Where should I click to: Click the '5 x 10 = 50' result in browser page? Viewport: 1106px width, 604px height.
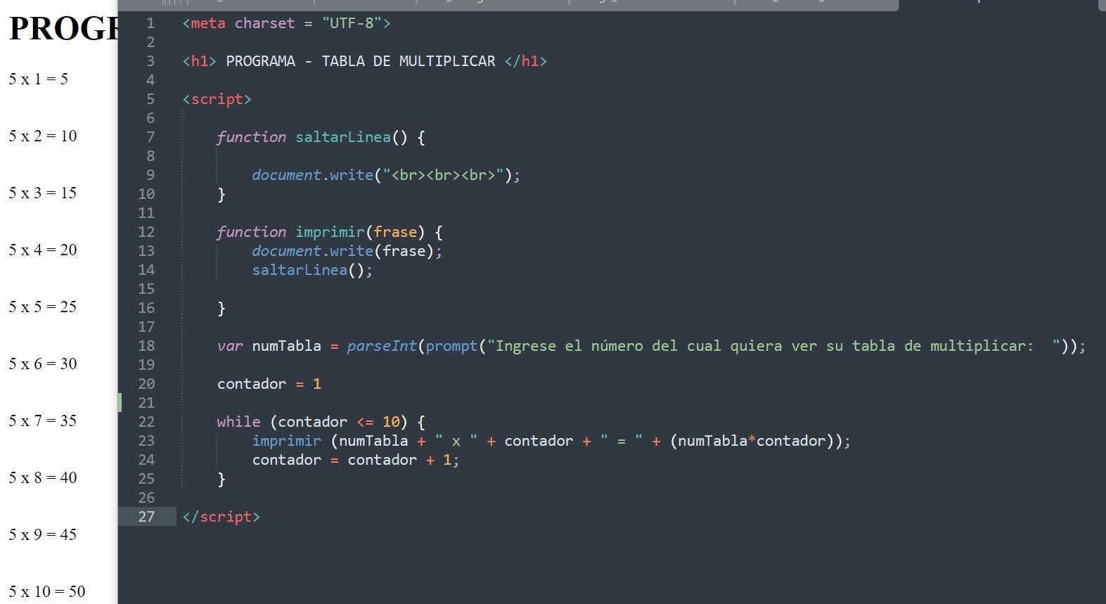[x=46, y=591]
